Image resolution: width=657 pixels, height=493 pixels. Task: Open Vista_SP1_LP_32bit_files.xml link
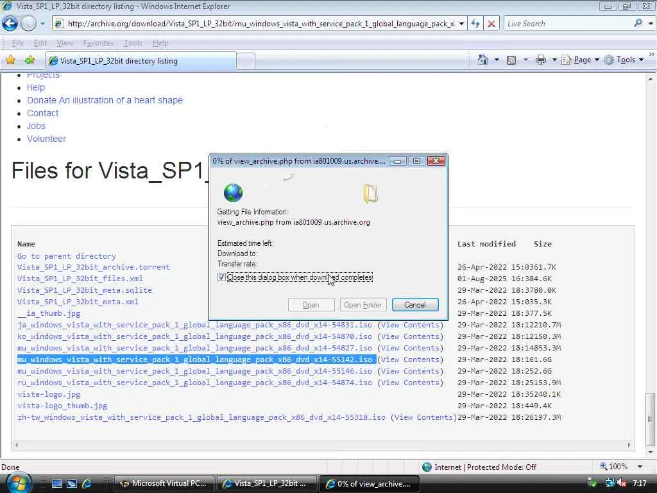(80, 279)
